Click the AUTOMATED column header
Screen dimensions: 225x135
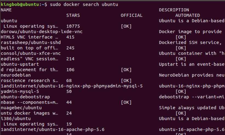(187, 15)
